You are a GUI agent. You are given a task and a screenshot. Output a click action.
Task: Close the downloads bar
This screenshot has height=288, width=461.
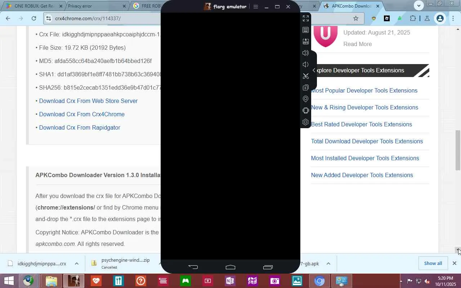point(455,264)
